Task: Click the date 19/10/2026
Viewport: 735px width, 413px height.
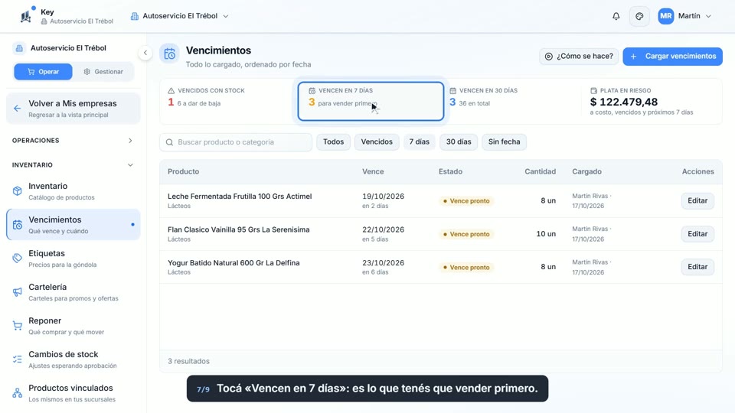Action: [383, 197]
